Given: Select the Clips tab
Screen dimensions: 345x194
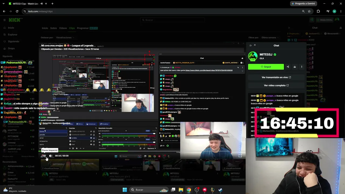Looking at the screenshot, I should (x=72, y=28).
